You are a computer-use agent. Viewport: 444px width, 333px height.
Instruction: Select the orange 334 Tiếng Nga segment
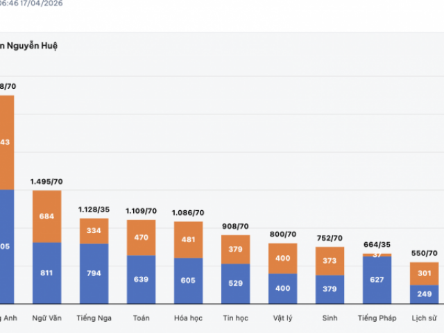coord(94,231)
